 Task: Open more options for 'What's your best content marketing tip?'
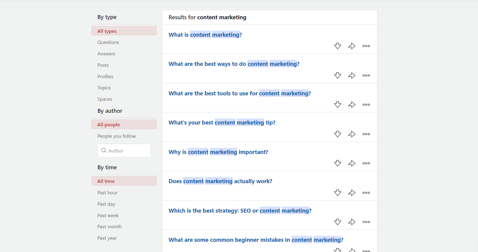point(366,134)
